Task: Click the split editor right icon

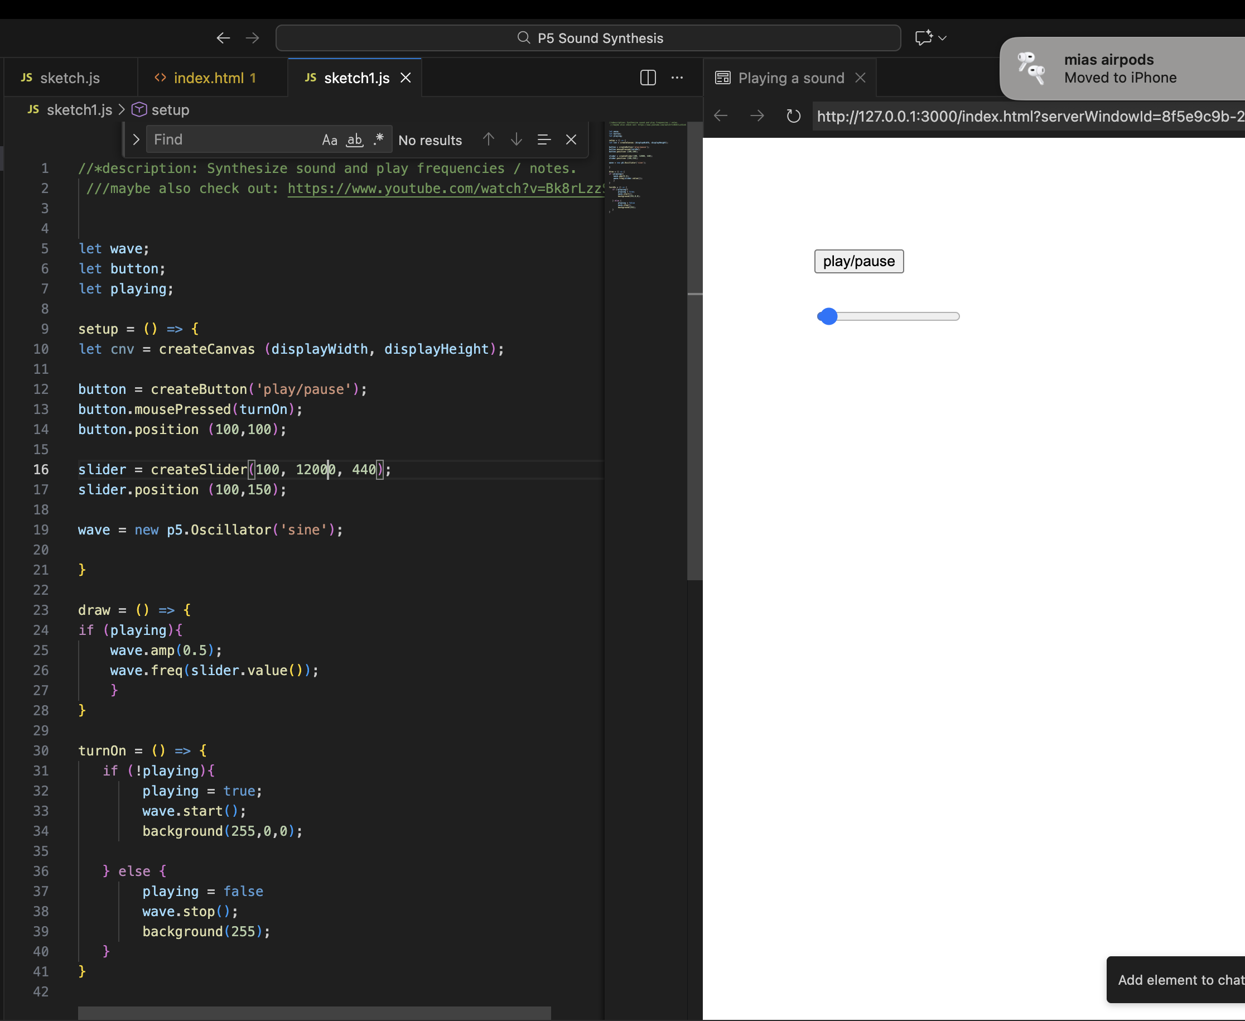Action: click(648, 78)
